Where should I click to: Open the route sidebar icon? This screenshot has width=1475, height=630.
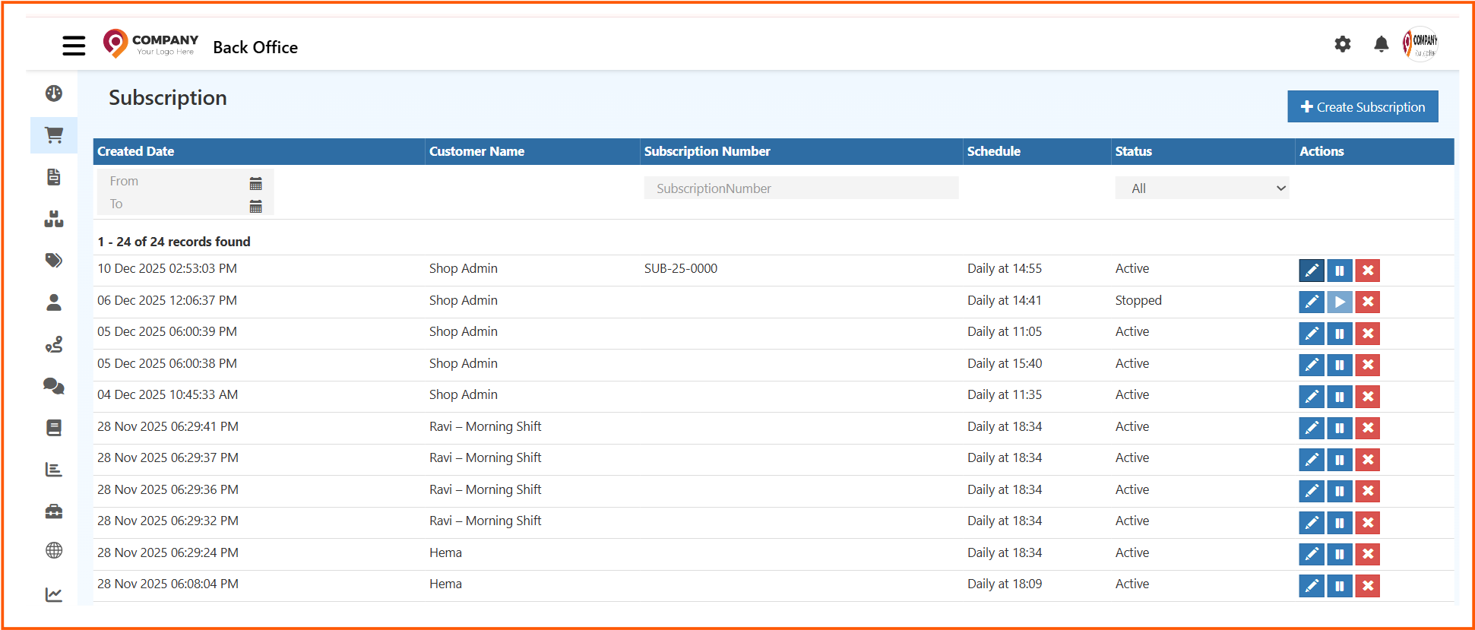click(x=54, y=344)
